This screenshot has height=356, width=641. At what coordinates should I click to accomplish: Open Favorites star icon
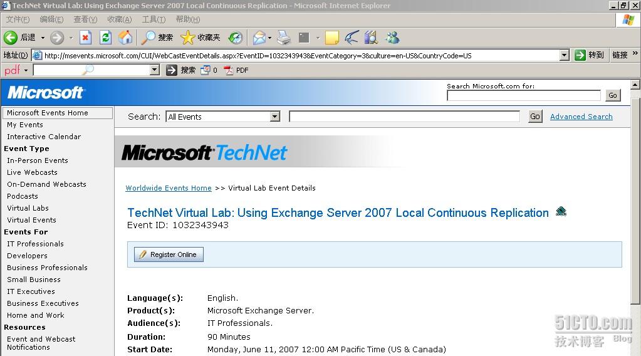[x=187, y=38]
